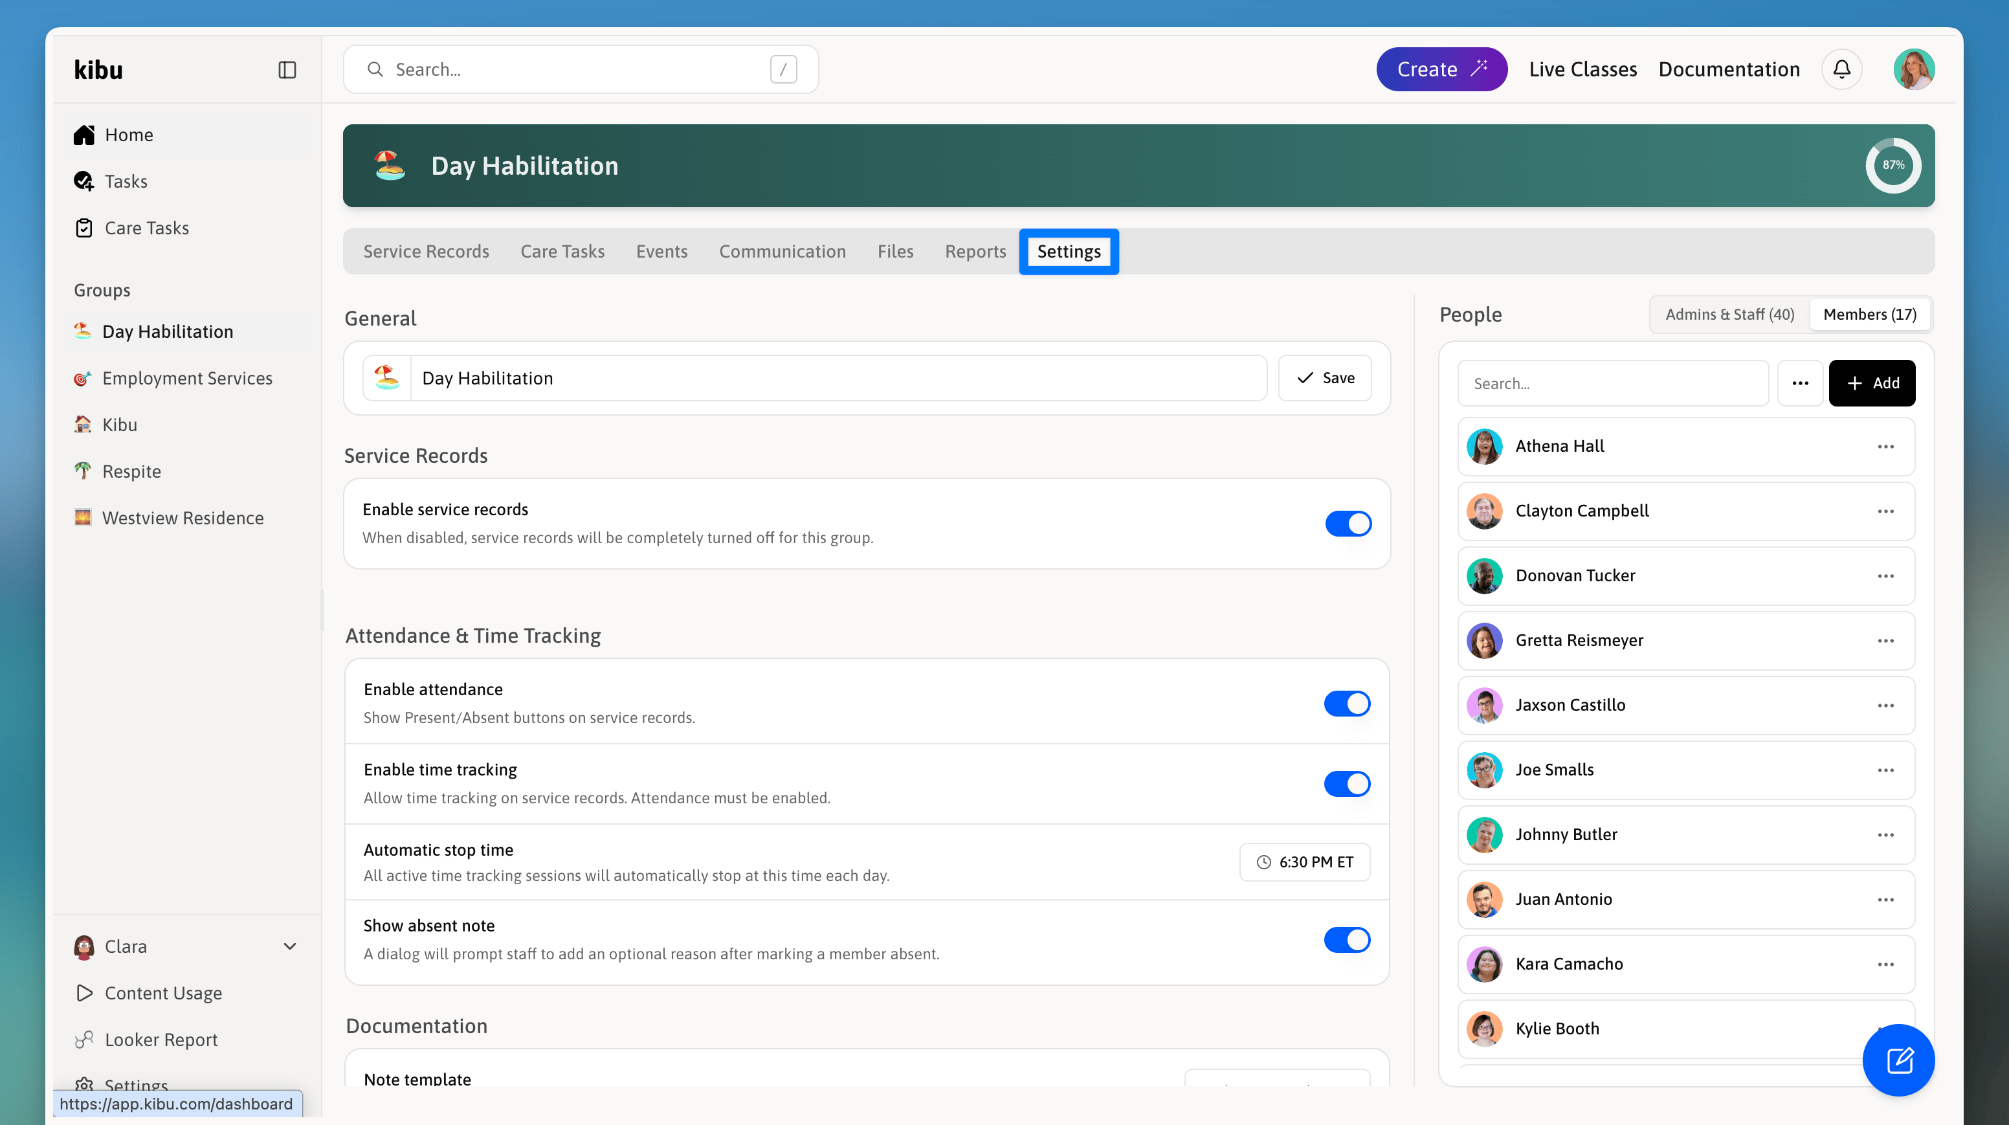The image size is (2009, 1125).
Task: Change the group emoji icon in General
Action: (387, 379)
